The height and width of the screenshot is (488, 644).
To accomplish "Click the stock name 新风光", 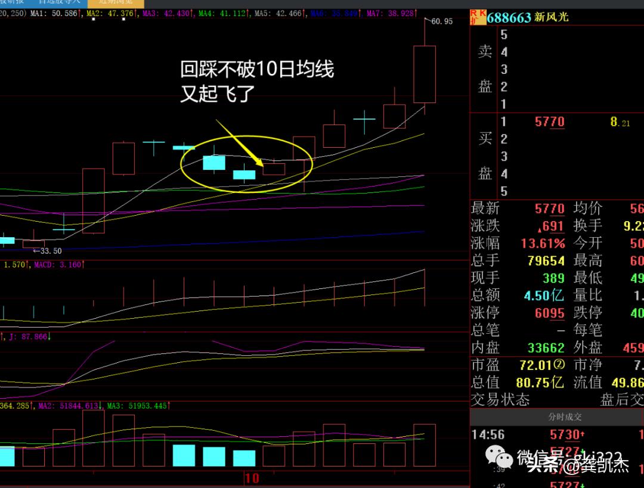I will click(552, 17).
